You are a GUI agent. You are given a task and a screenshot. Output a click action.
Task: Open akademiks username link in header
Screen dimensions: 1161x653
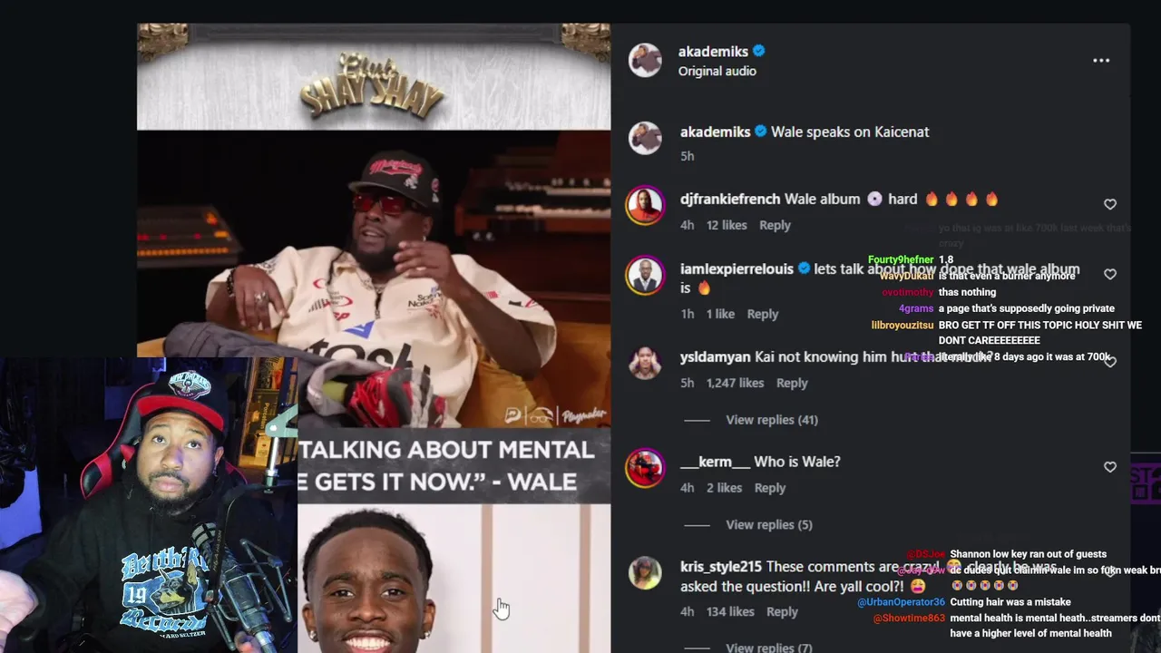pyautogui.click(x=713, y=52)
